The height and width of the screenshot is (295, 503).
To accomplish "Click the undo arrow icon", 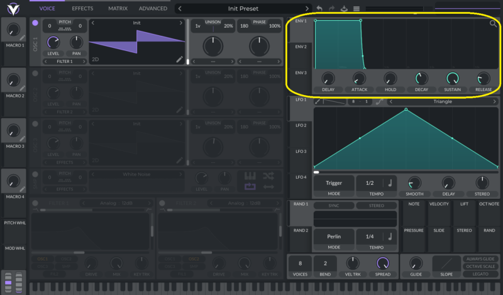I will tap(319, 9).
